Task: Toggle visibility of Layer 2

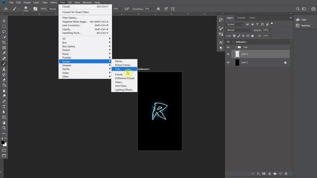Action: tap(228, 54)
